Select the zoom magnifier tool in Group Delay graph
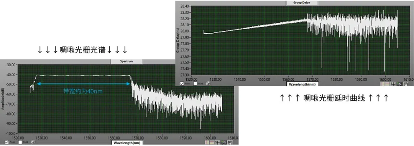This screenshot has height=146, width=414. [x=399, y=84]
